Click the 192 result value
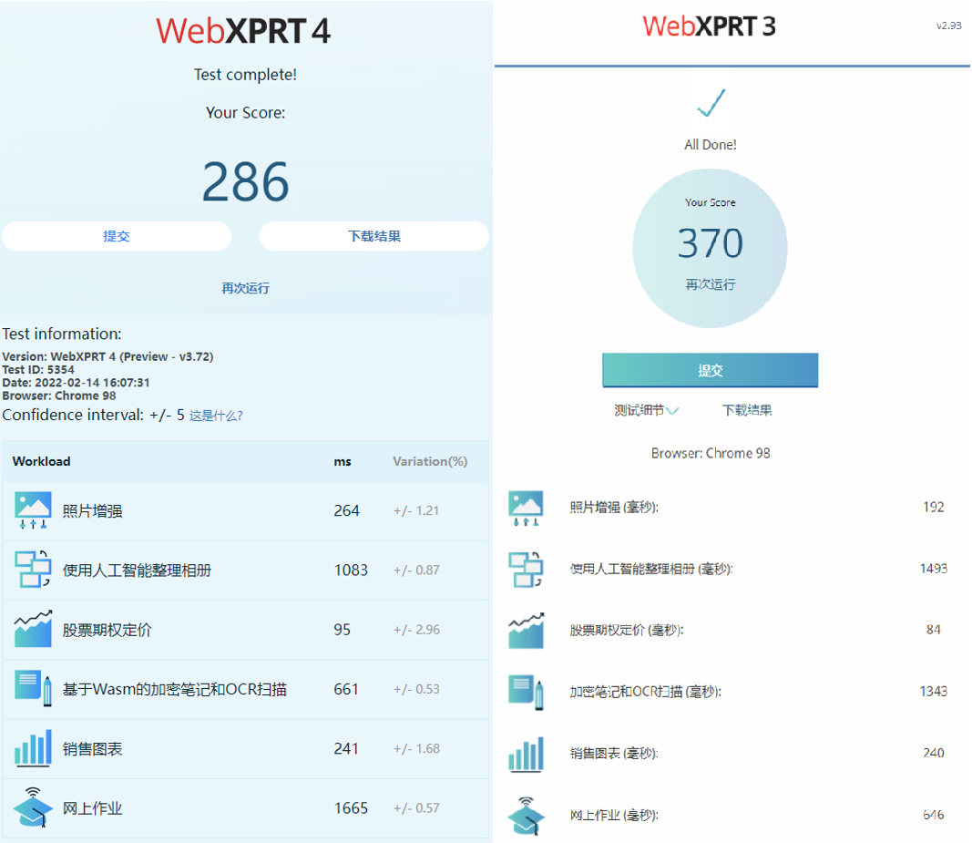972x843 pixels. 934,508
